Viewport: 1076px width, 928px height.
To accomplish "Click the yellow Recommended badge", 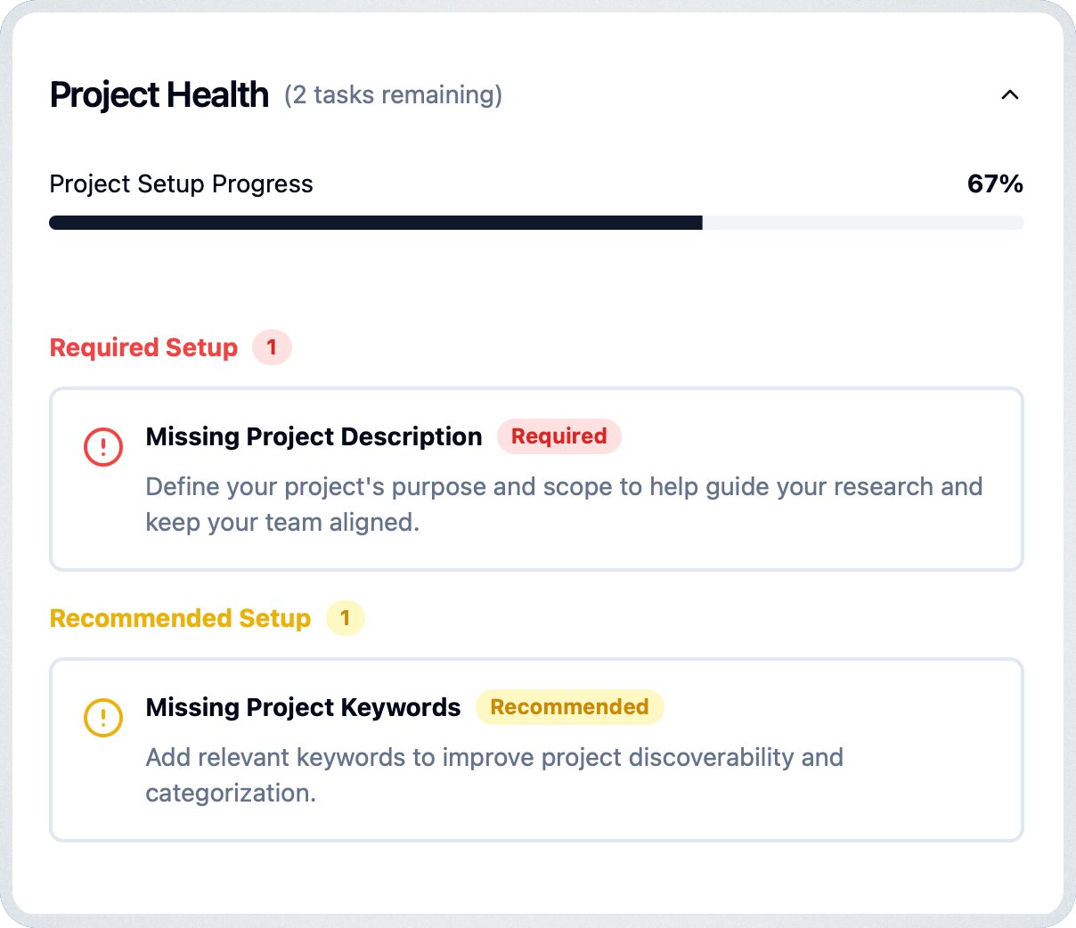I will coord(569,707).
